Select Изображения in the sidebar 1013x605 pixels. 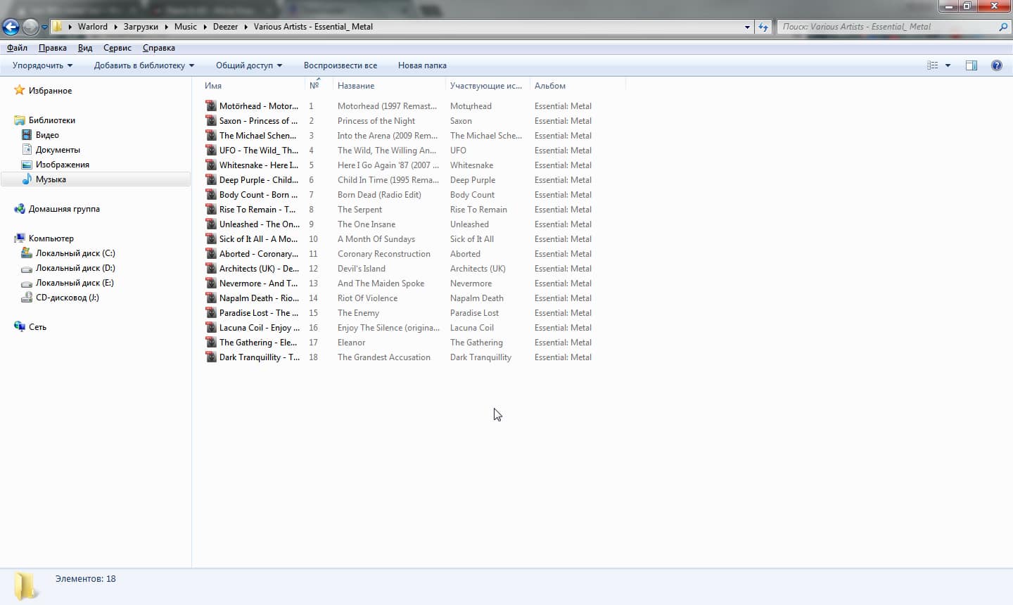[x=63, y=165]
